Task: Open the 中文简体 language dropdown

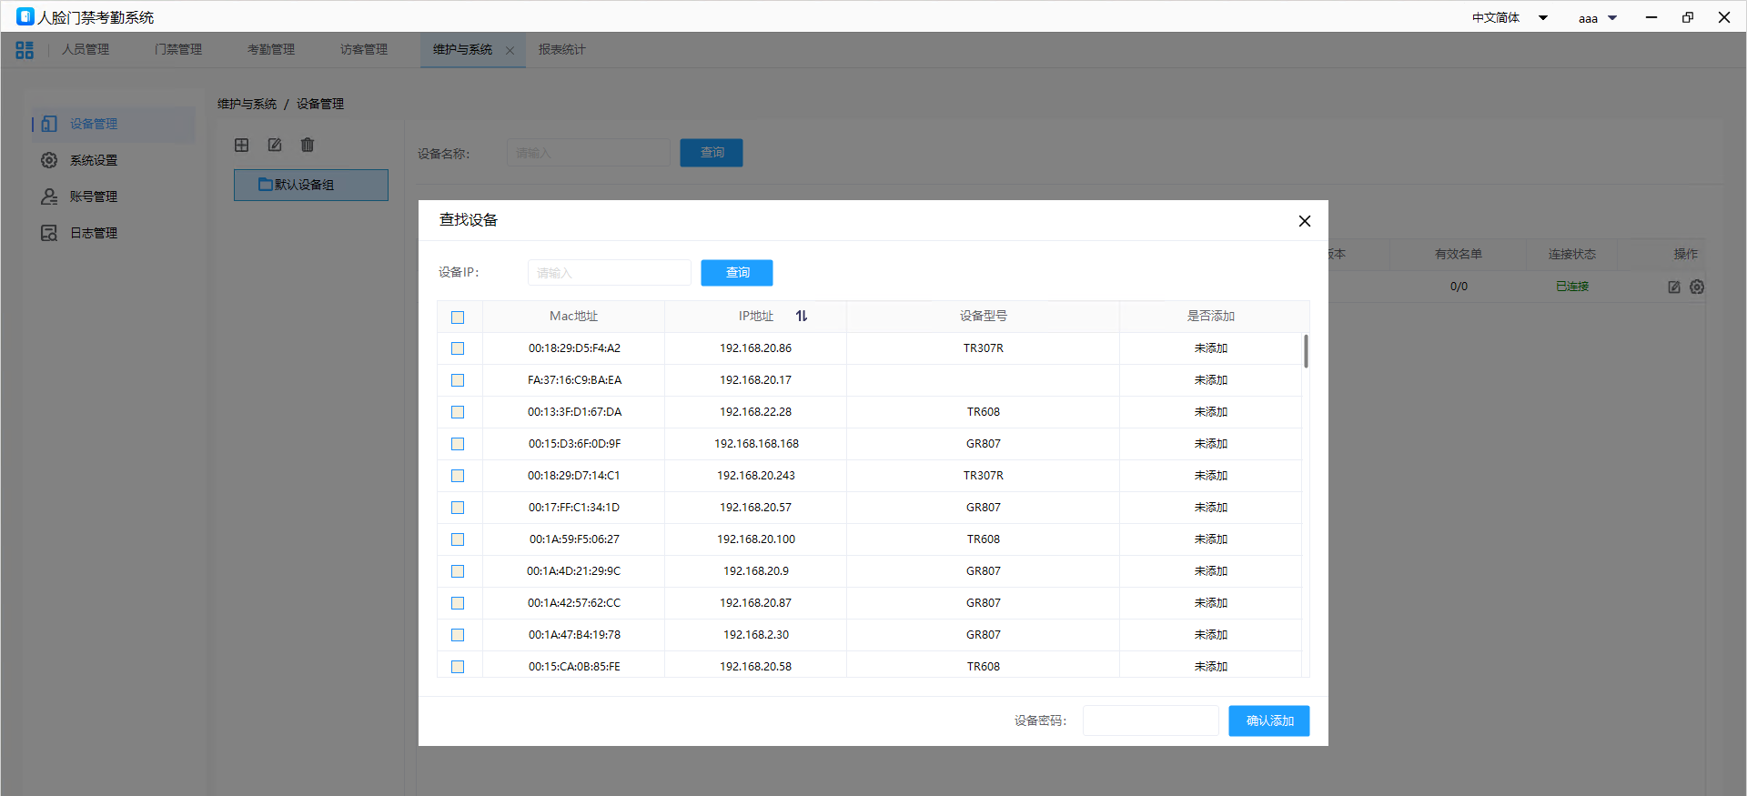Action: 1510,17
